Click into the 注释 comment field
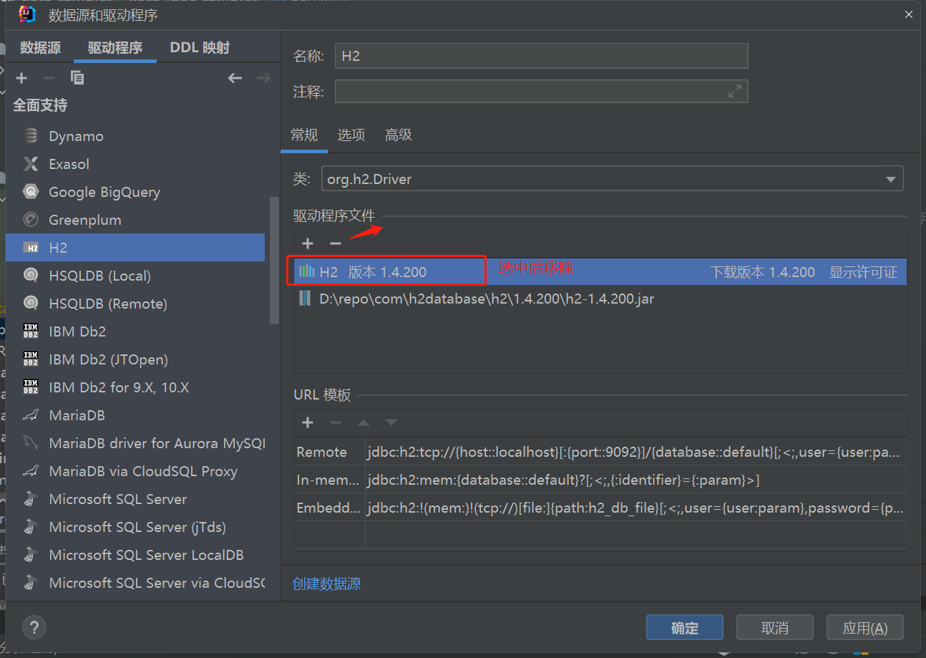 click(x=541, y=91)
